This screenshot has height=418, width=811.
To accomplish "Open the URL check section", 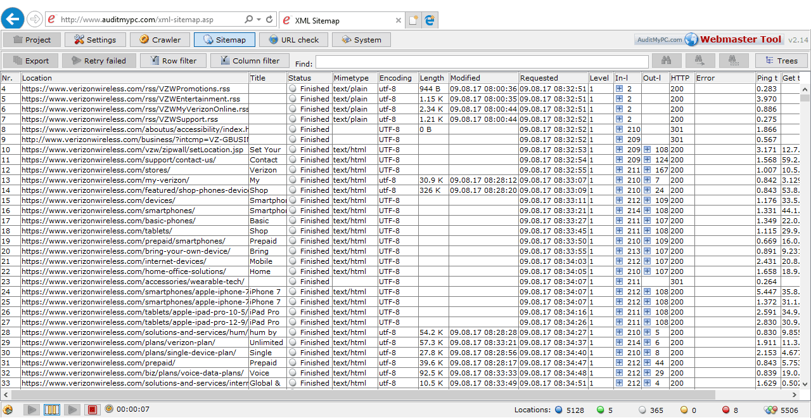I will (293, 40).
